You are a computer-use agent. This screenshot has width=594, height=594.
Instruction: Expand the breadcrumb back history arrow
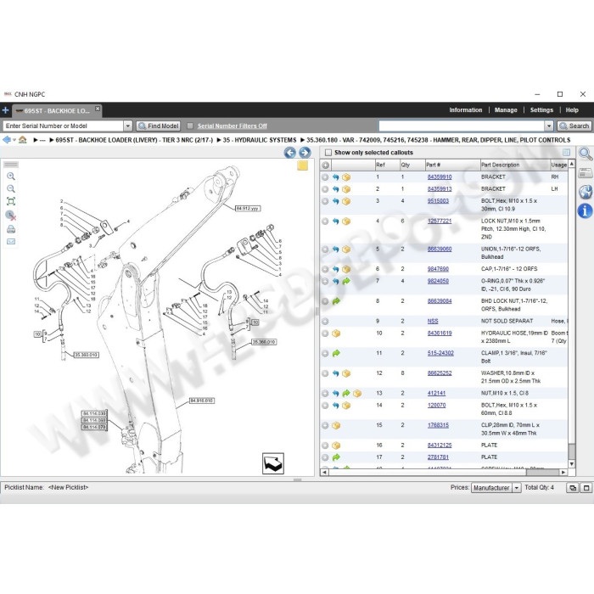pyautogui.click(x=14, y=140)
